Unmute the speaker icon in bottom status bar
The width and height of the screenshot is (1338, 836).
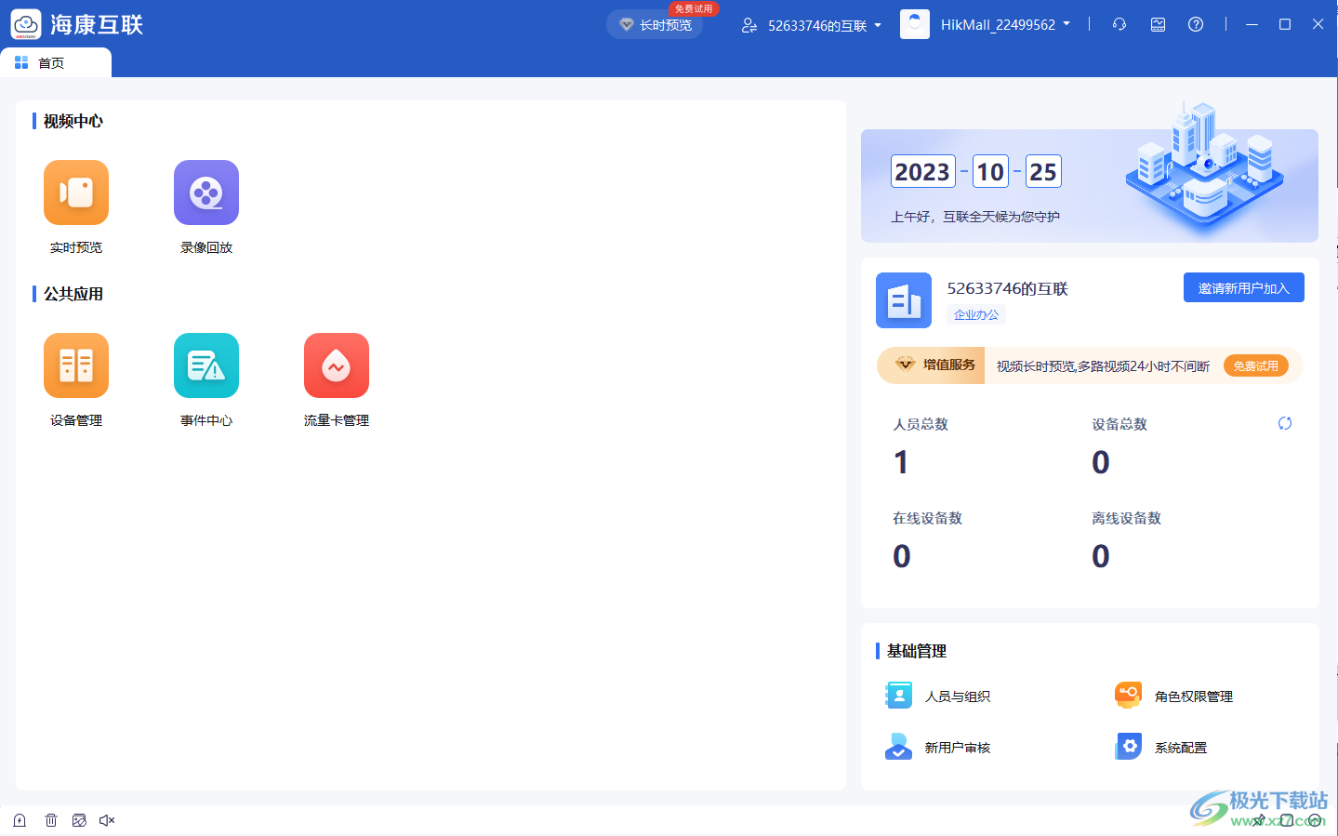[106, 820]
